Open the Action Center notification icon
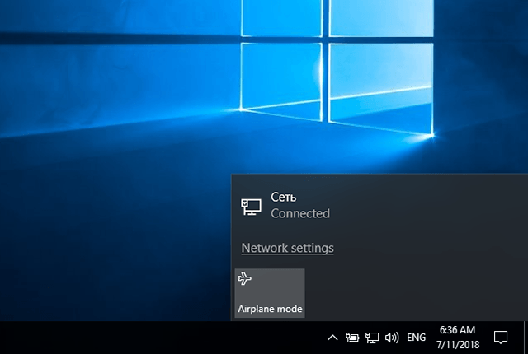The image size is (528, 354). 501,338
